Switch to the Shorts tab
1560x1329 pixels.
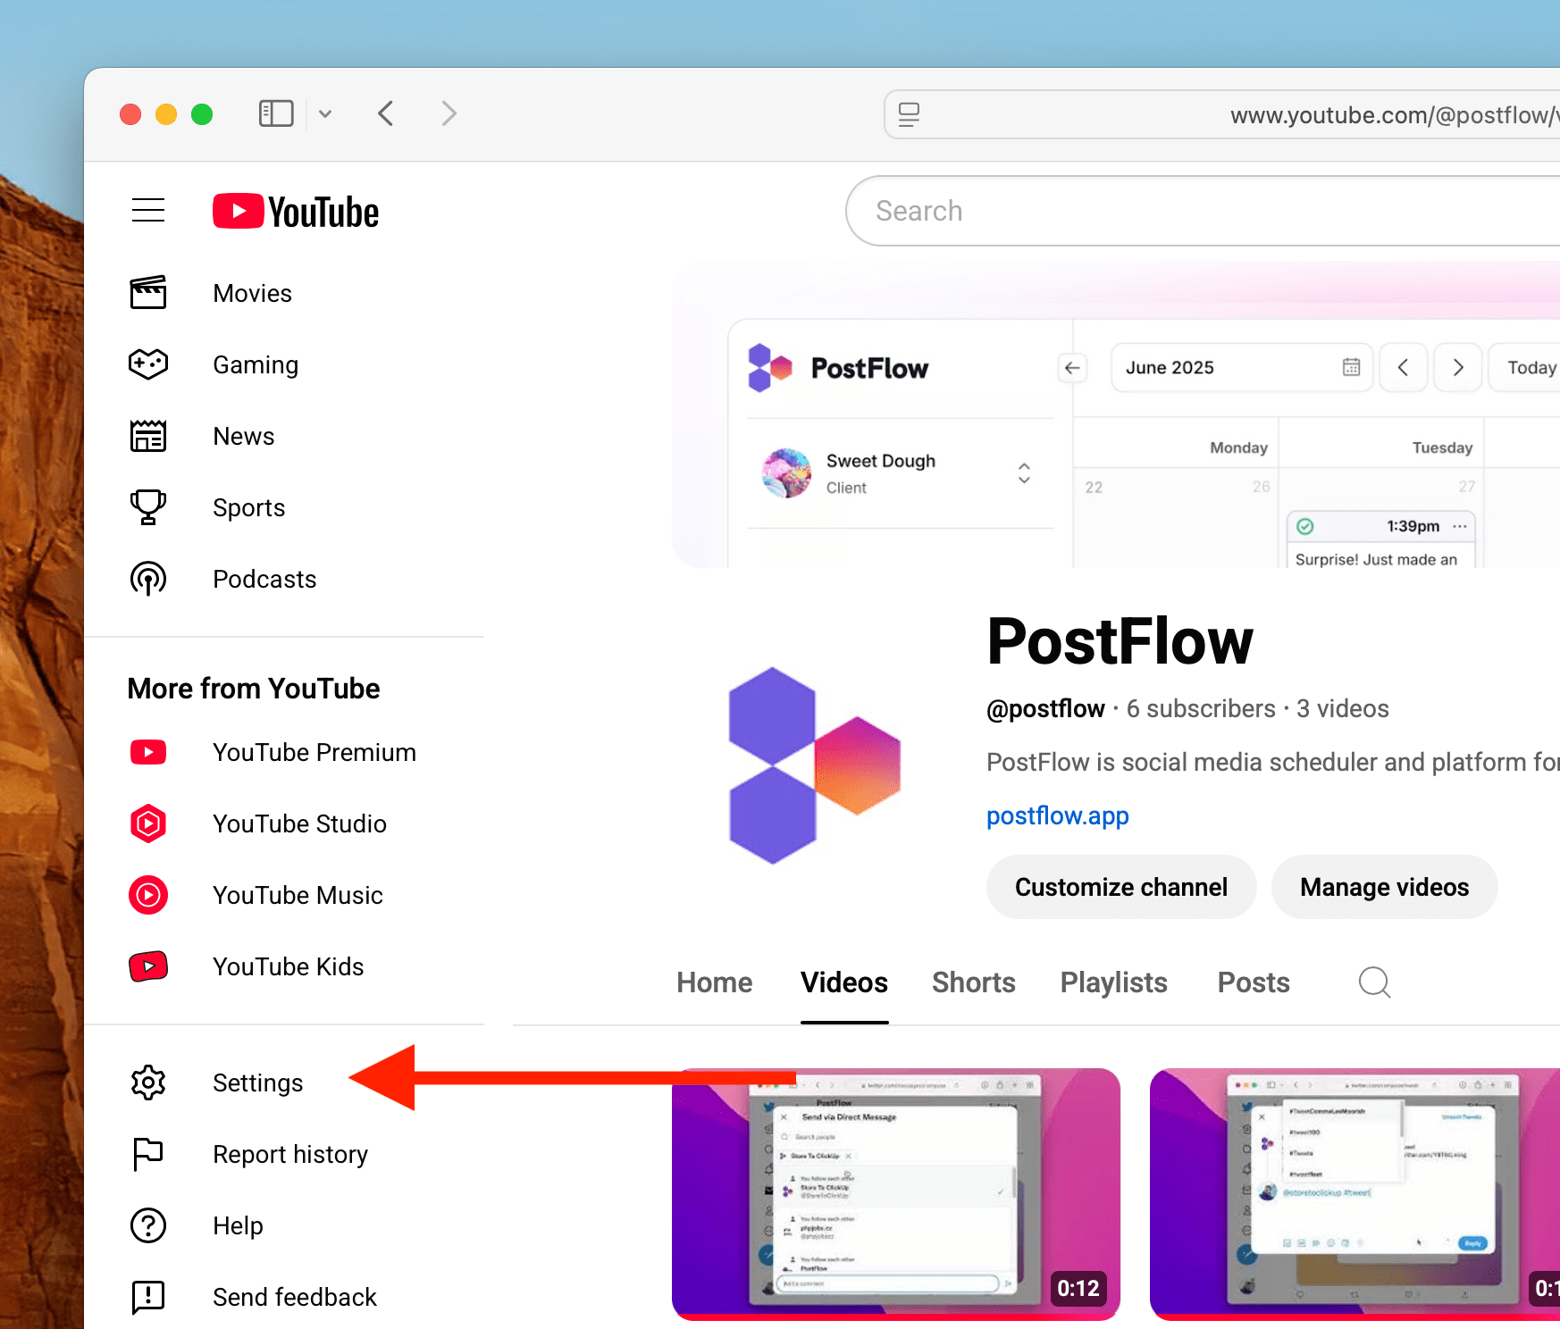tap(973, 982)
